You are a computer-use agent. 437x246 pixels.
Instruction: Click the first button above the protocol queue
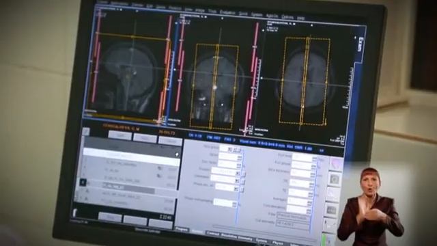tap(120, 135)
